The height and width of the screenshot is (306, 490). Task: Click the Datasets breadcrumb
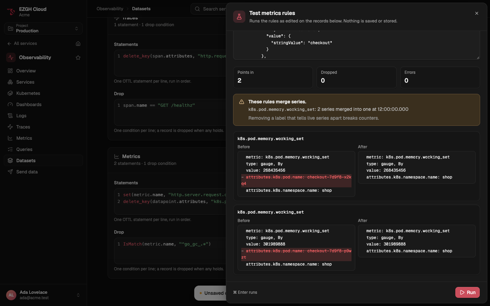(141, 9)
